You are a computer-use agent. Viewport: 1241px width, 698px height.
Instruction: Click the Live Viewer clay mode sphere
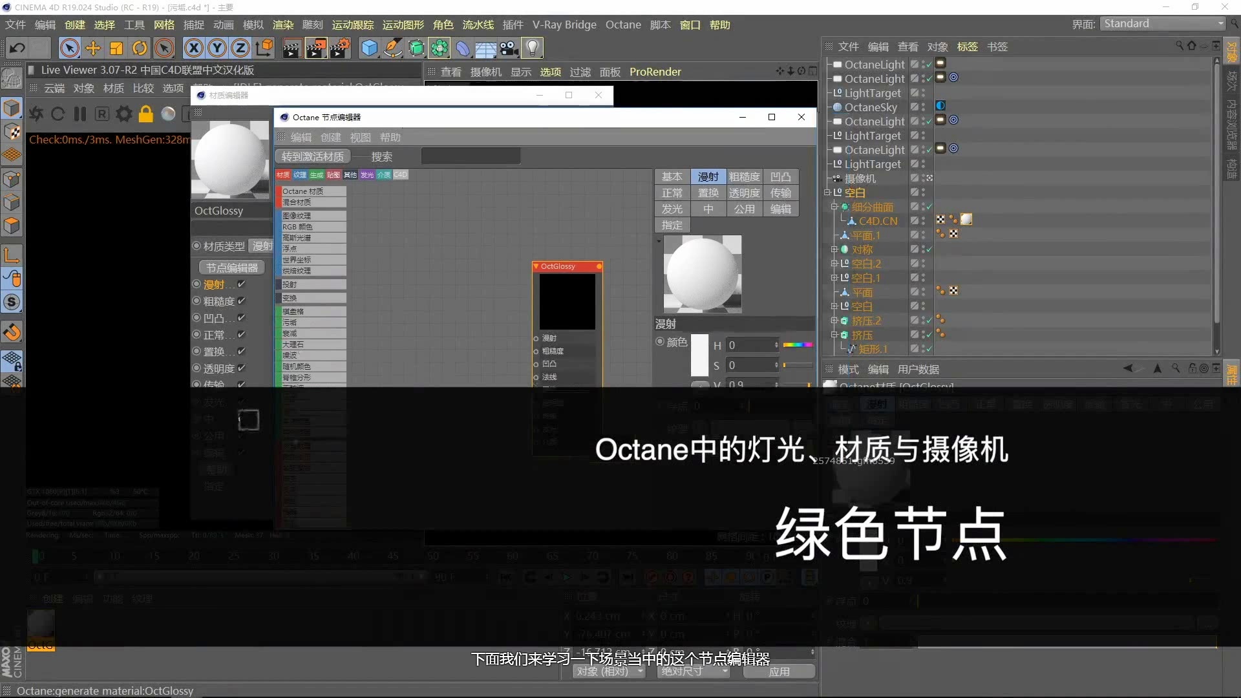click(168, 114)
